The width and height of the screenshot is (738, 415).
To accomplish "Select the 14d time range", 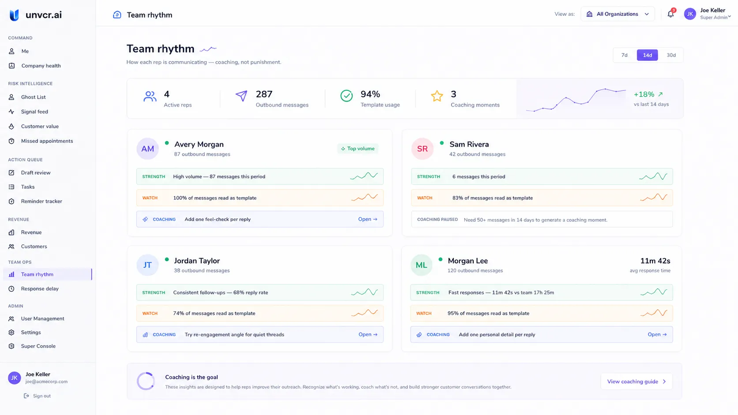I will (647, 55).
